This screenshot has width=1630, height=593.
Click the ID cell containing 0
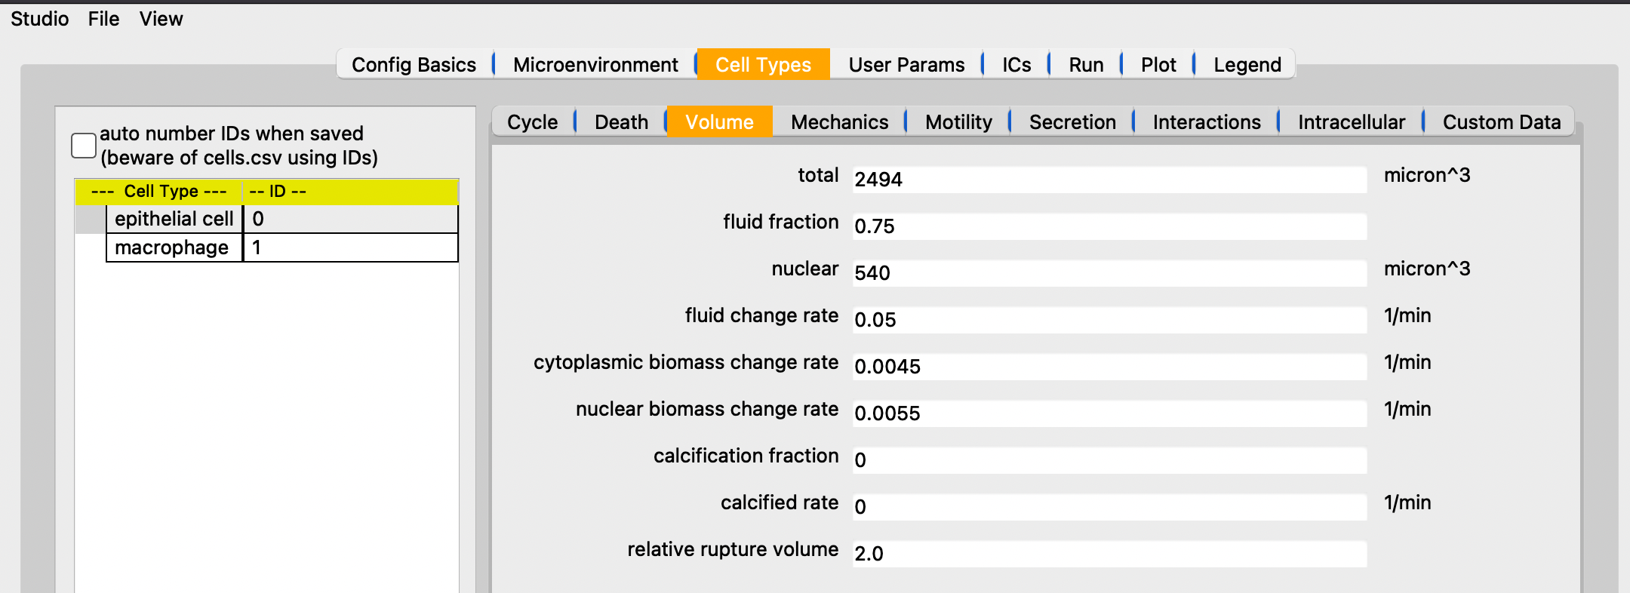click(x=350, y=219)
